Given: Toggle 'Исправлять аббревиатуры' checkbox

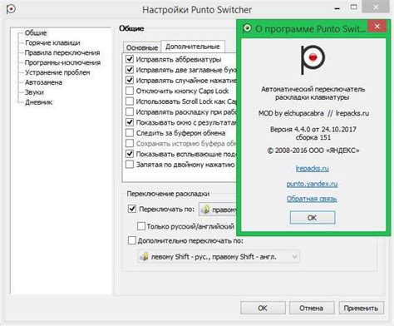Looking at the screenshot, I should click(x=130, y=59).
